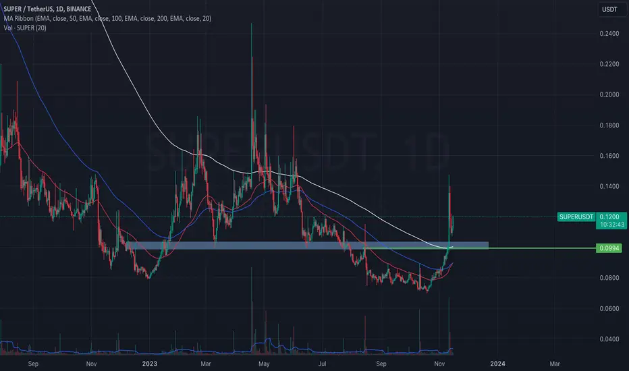Viewport: 629px width, 371px height.
Task: Click the 0.1600 price axis label
Action: (609, 156)
